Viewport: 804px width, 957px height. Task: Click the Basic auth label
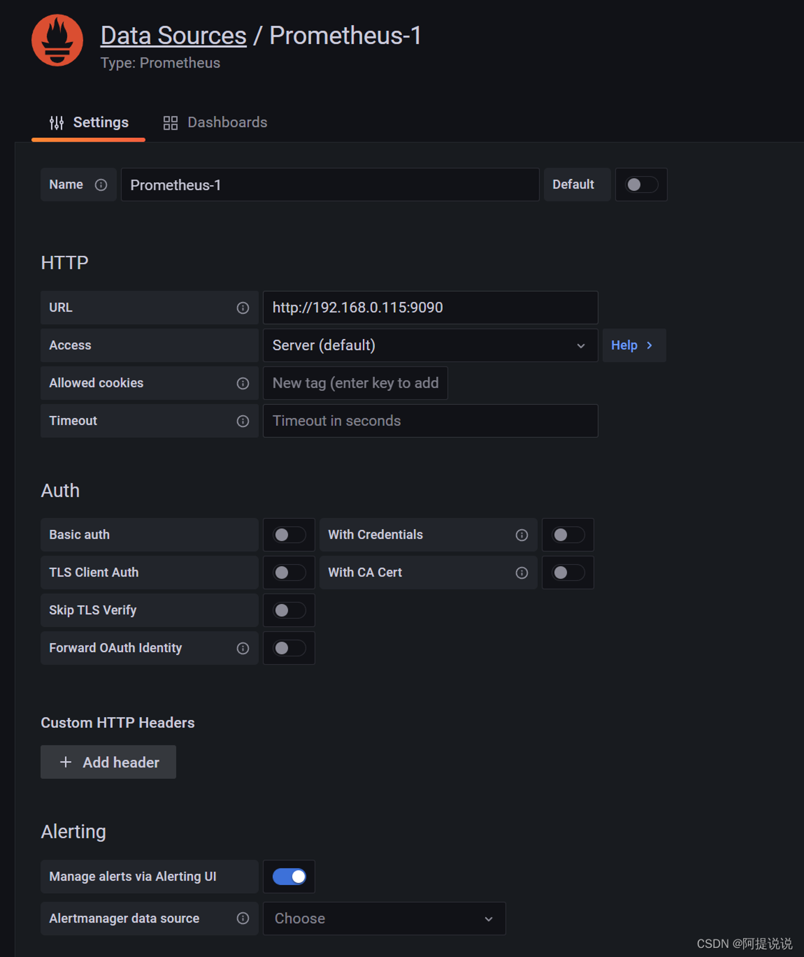point(79,534)
